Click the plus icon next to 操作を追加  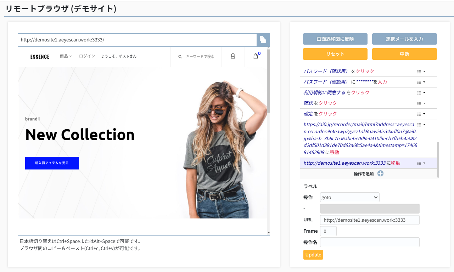pyautogui.click(x=380, y=174)
